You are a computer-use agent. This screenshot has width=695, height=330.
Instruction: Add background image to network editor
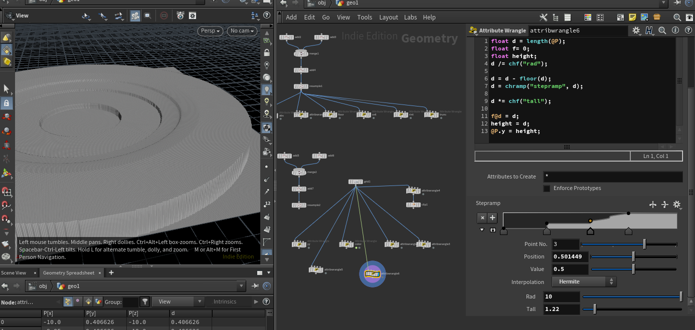[644, 17]
